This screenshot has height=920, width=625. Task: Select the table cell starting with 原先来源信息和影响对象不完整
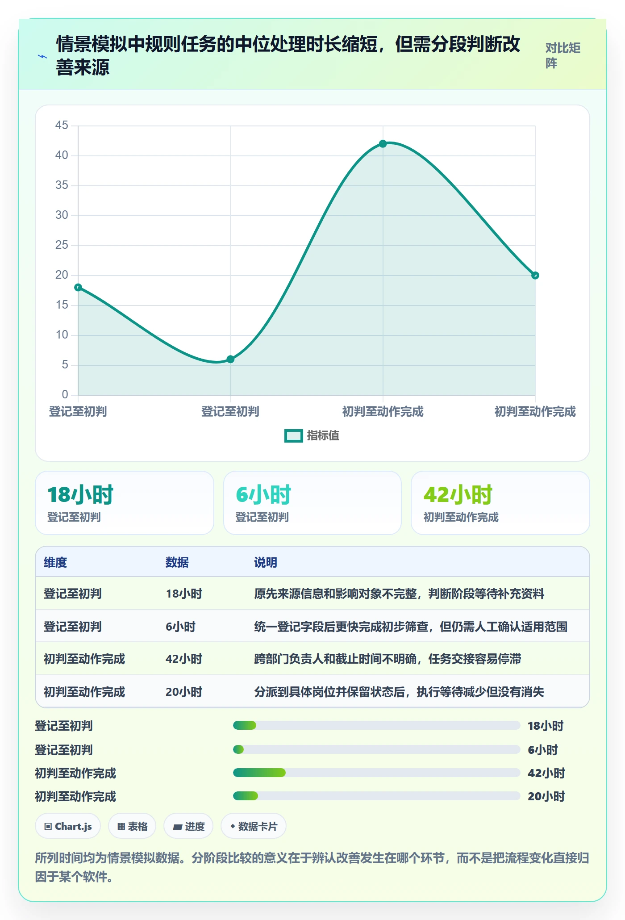(x=417, y=594)
